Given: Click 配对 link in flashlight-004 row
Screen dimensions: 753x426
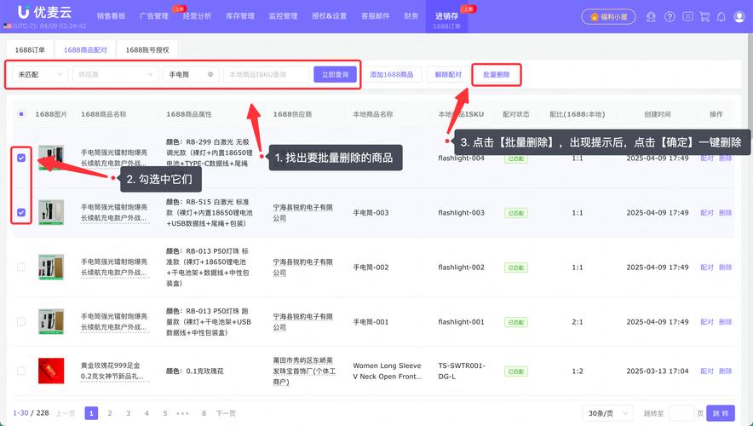Looking at the screenshot, I should 707,158.
